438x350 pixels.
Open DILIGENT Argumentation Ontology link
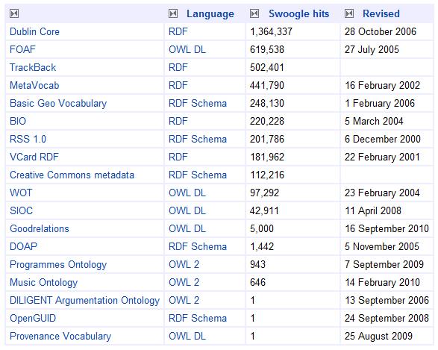84,300
